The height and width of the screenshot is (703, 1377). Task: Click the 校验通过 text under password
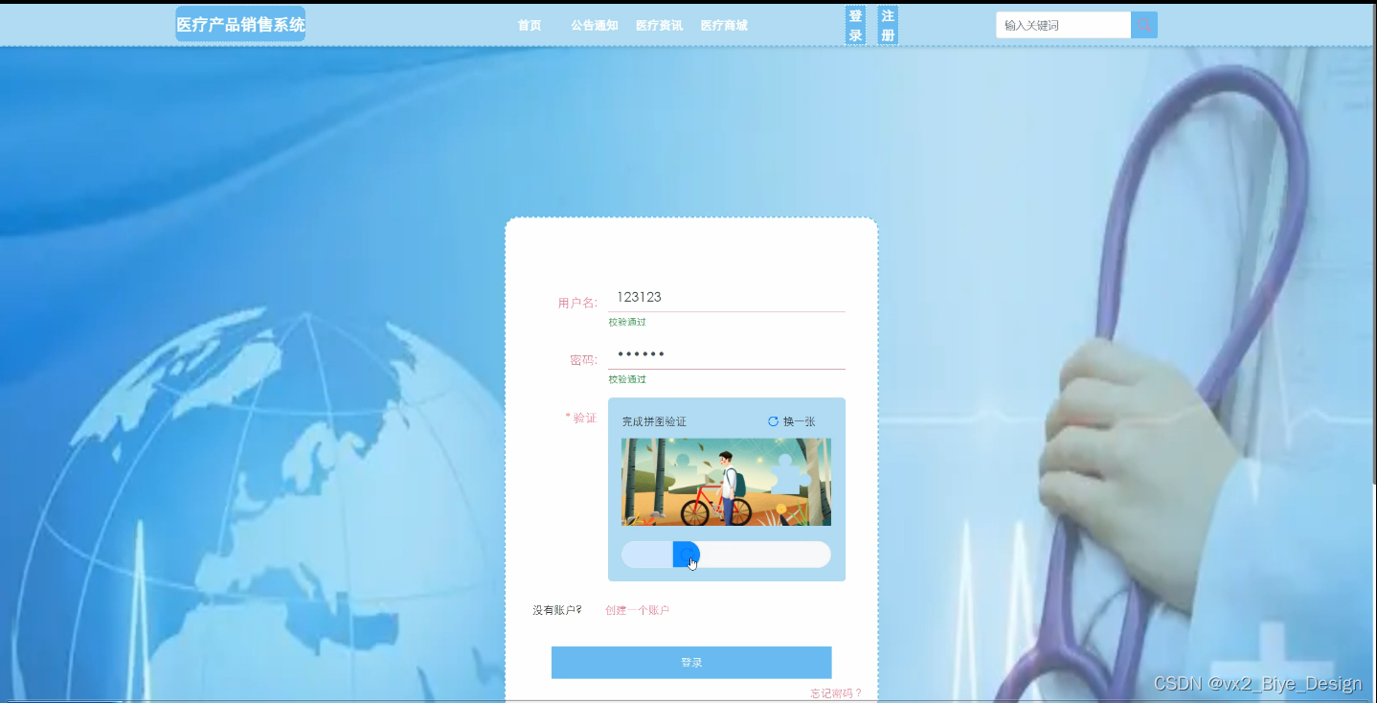coord(627,379)
